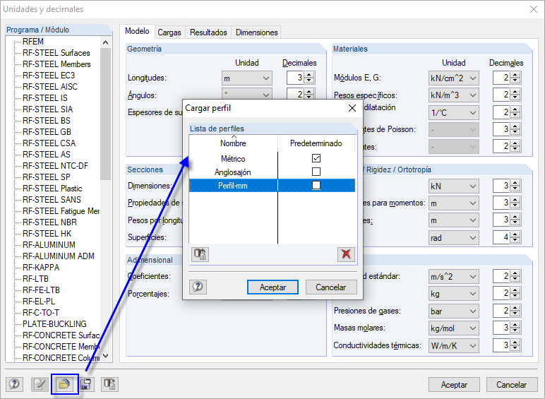Screen dimensions: 545x399
Task: Click the edit default units icon
Action: pyautogui.click(x=40, y=384)
